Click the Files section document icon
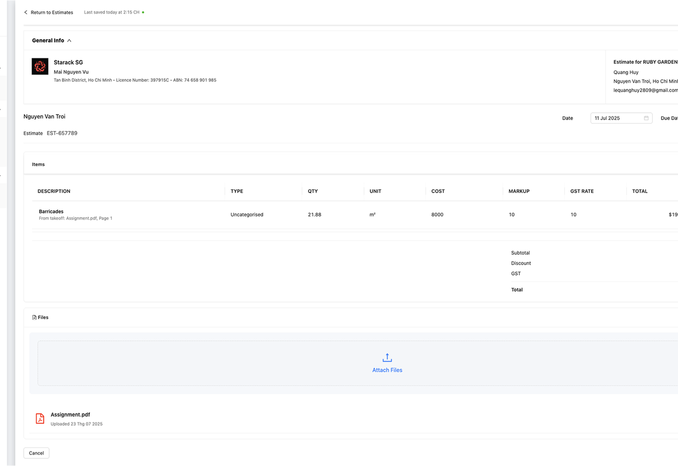 pyautogui.click(x=34, y=317)
